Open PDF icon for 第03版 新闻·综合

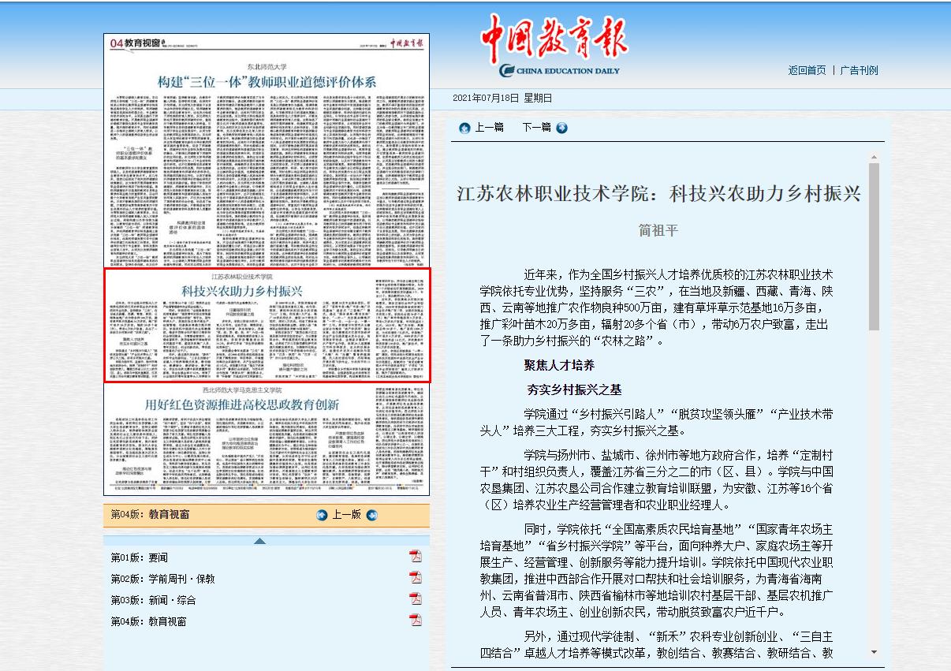416,599
